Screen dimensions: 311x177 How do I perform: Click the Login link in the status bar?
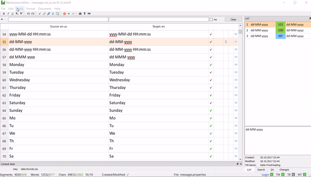265,175
